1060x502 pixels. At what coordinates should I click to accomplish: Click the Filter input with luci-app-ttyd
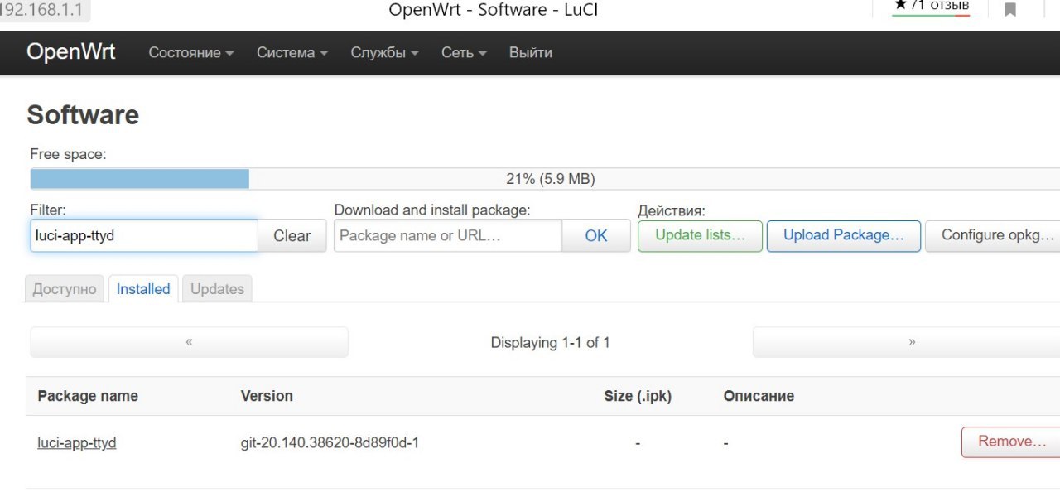(144, 235)
